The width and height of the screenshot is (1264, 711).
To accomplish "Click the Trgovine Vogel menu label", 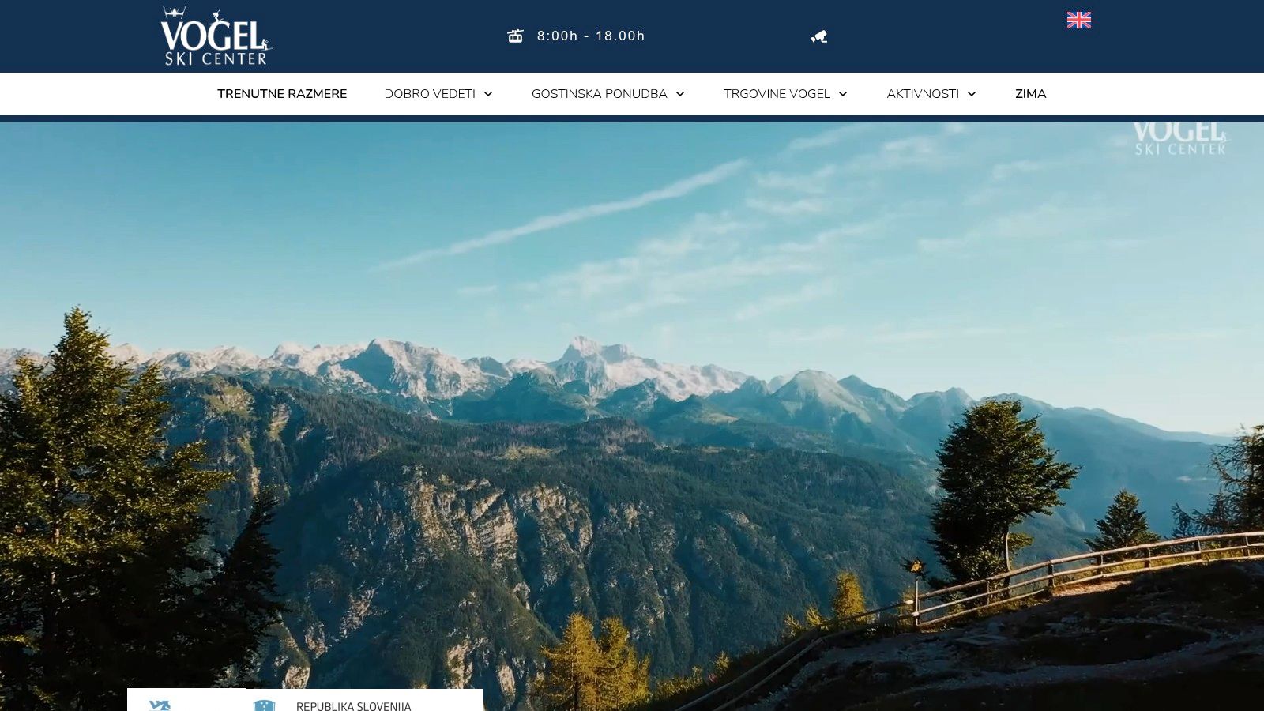I will coord(777,94).
